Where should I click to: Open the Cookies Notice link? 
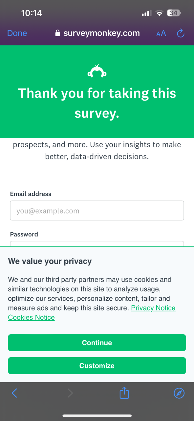click(x=31, y=317)
